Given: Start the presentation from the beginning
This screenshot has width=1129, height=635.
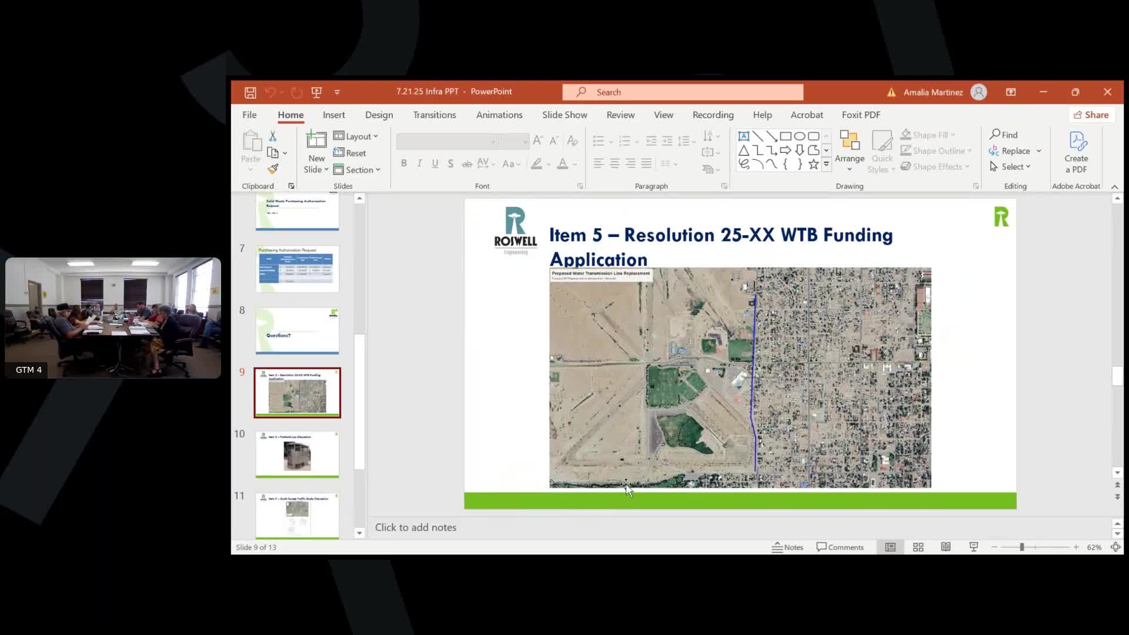Looking at the screenshot, I should 316,92.
